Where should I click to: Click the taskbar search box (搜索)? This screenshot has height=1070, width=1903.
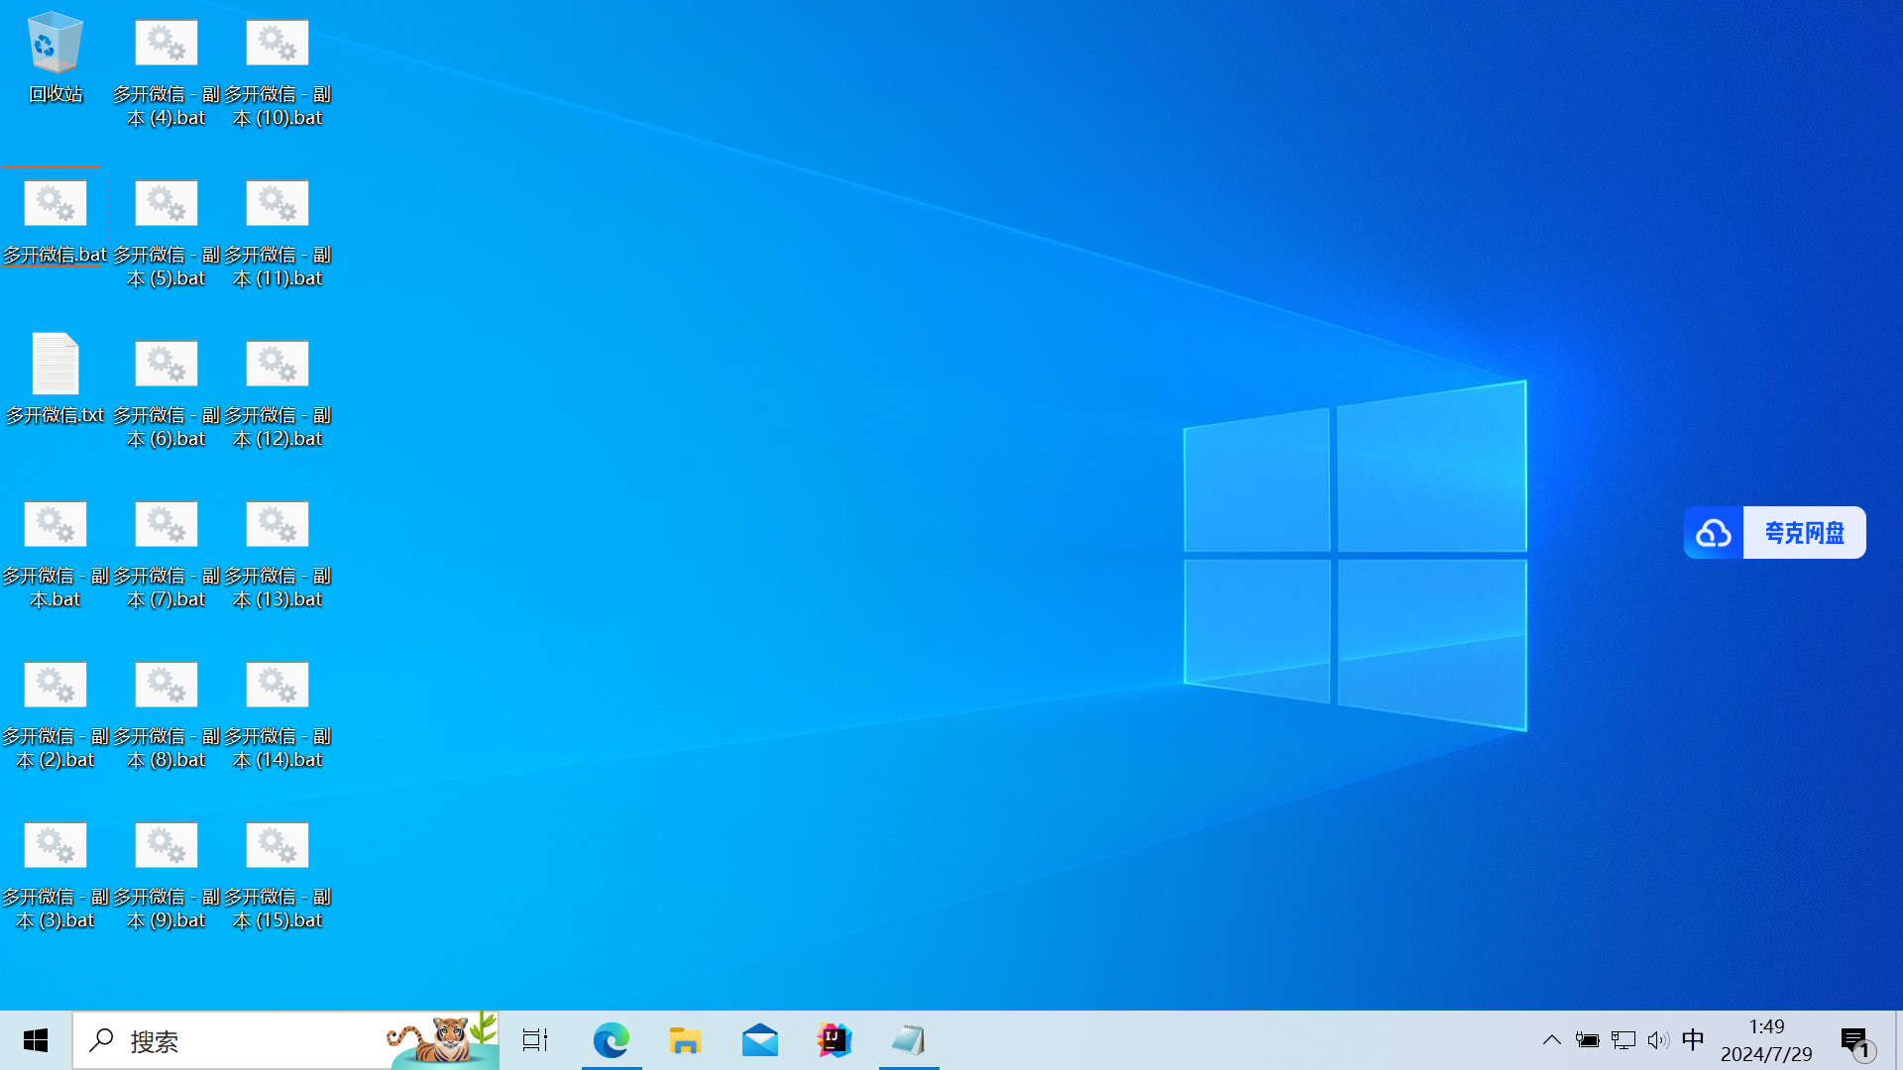coord(285,1040)
